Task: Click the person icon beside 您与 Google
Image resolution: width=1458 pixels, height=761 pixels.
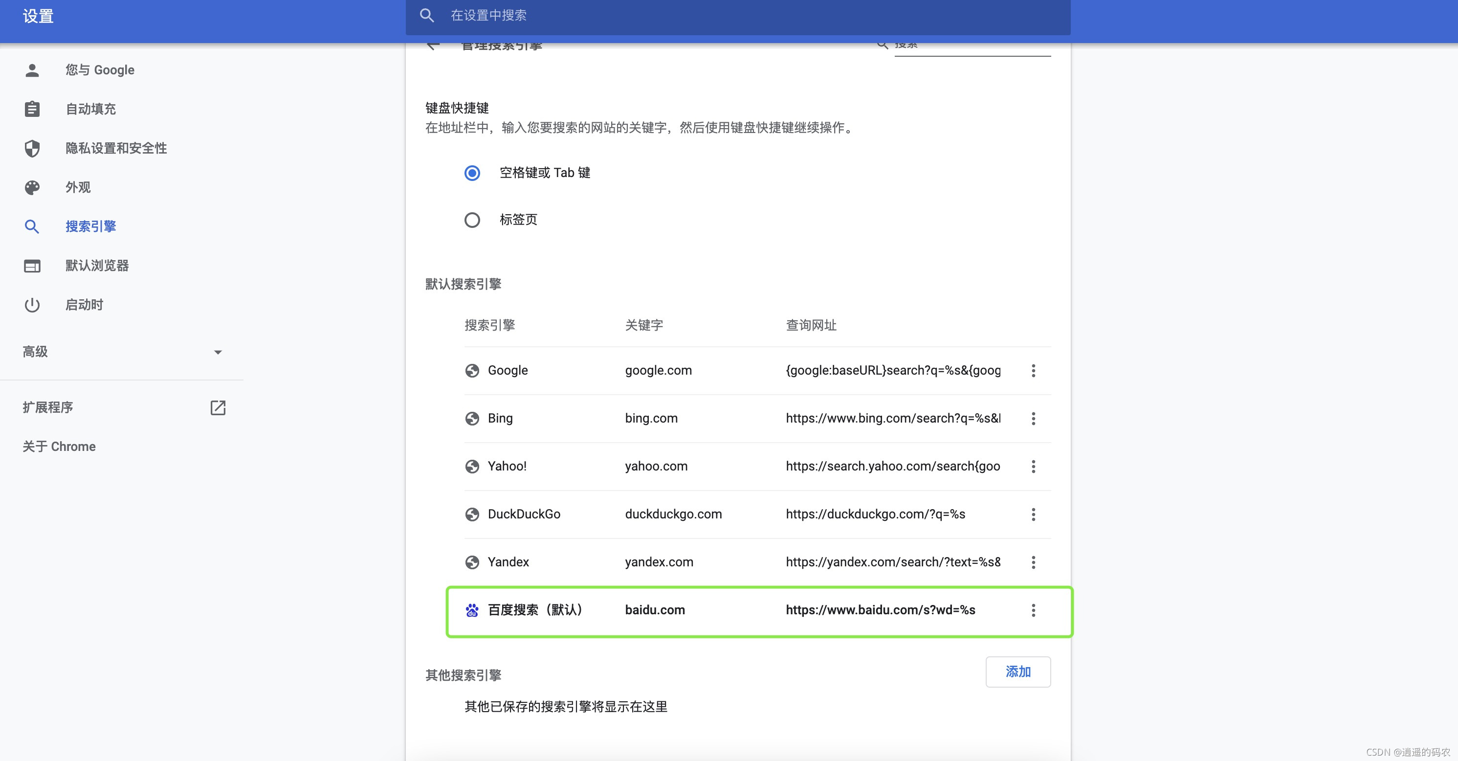Action: click(x=32, y=70)
